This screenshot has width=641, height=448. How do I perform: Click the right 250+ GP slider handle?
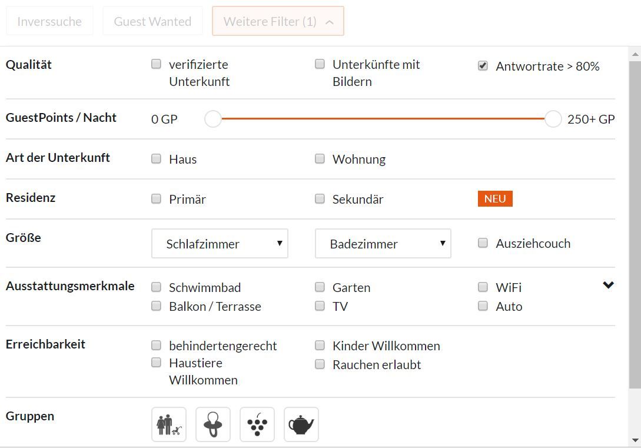click(x=553, y=119)
